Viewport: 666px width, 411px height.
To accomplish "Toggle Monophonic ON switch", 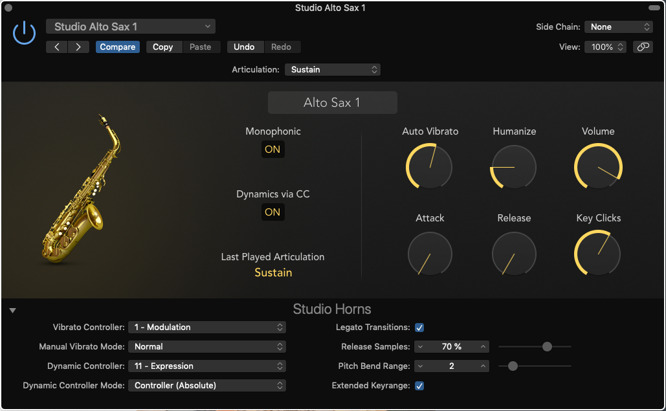I will [272, 150].
